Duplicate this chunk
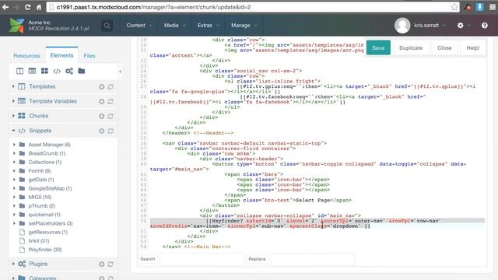Image resolution: width=498 pixels, height=280 pixels. pyautogui.click(x=411, y=47)
